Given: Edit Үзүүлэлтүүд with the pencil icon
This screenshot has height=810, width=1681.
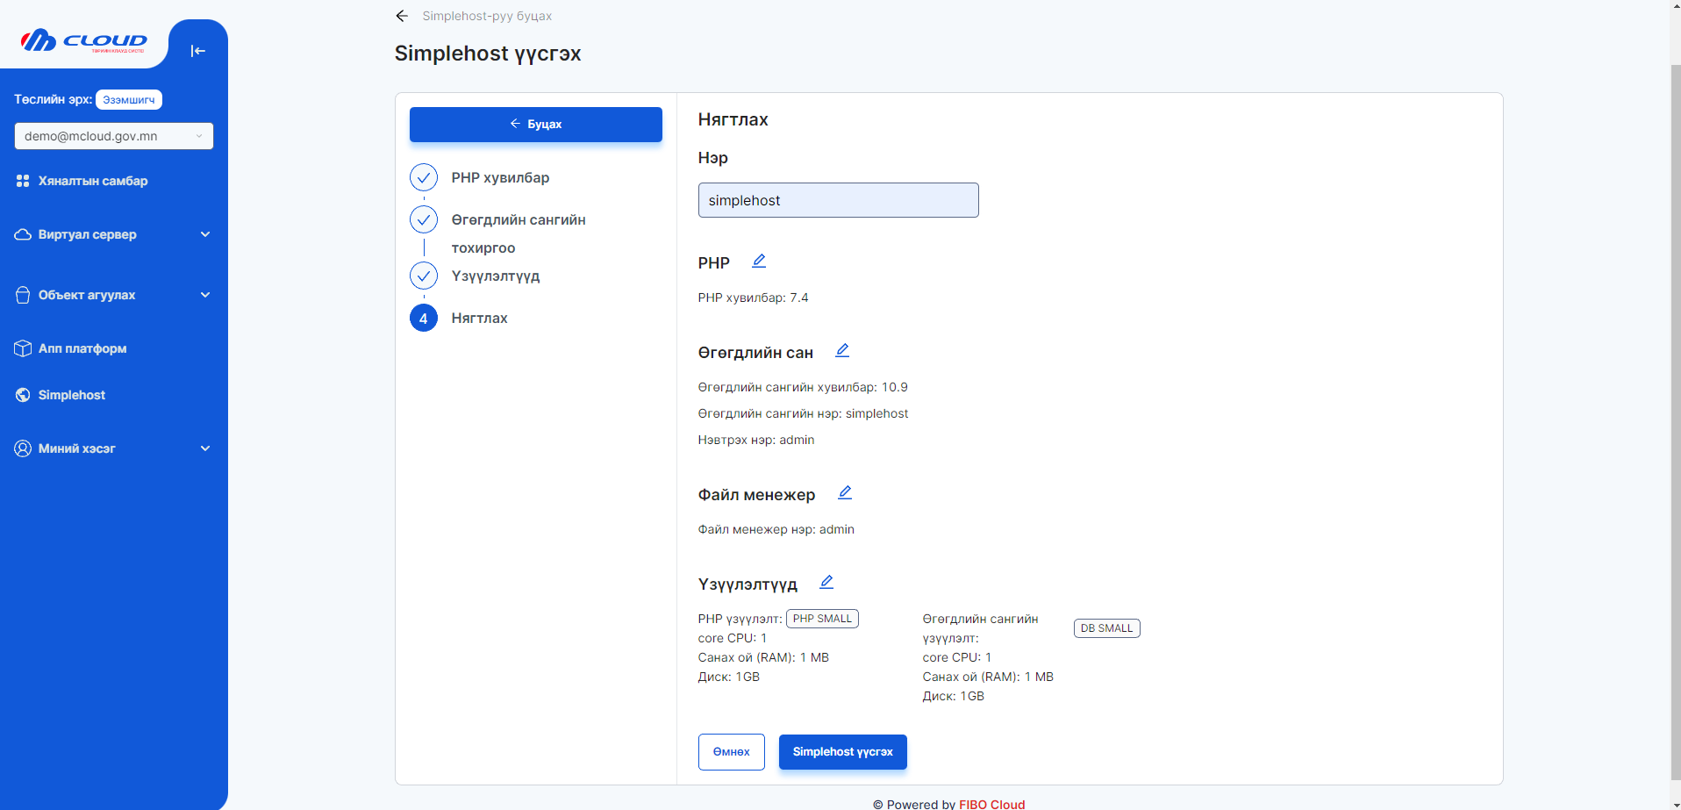Looking at the screenshot, I should (x=826, y=581).
